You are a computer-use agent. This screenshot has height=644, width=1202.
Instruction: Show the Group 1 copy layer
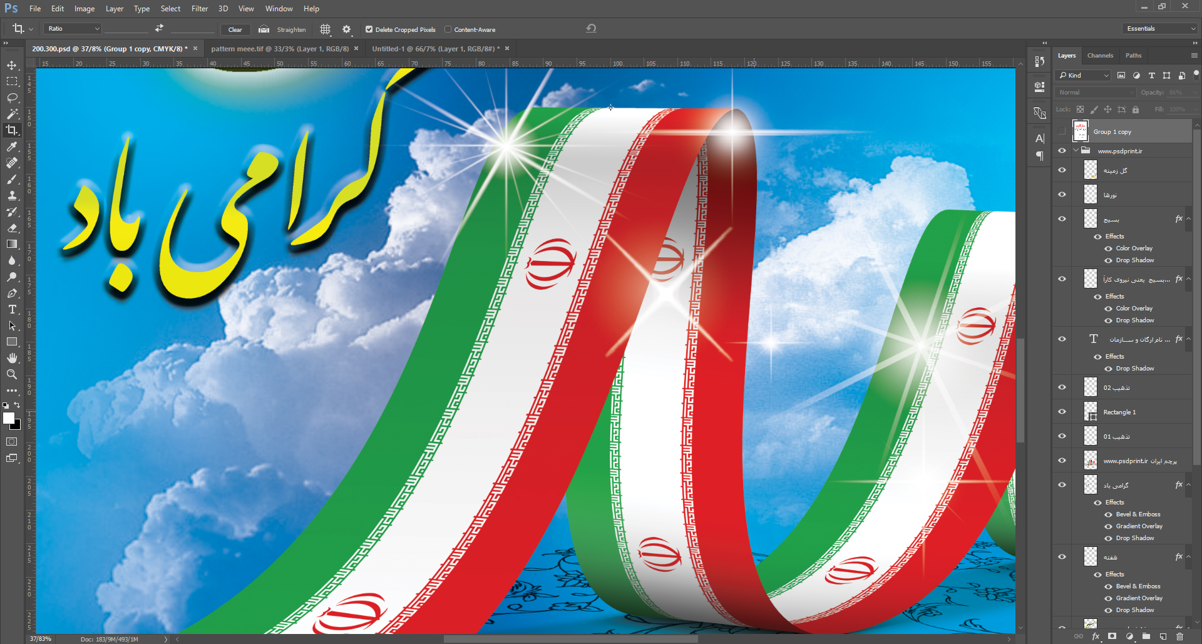tap(1062, 131)
